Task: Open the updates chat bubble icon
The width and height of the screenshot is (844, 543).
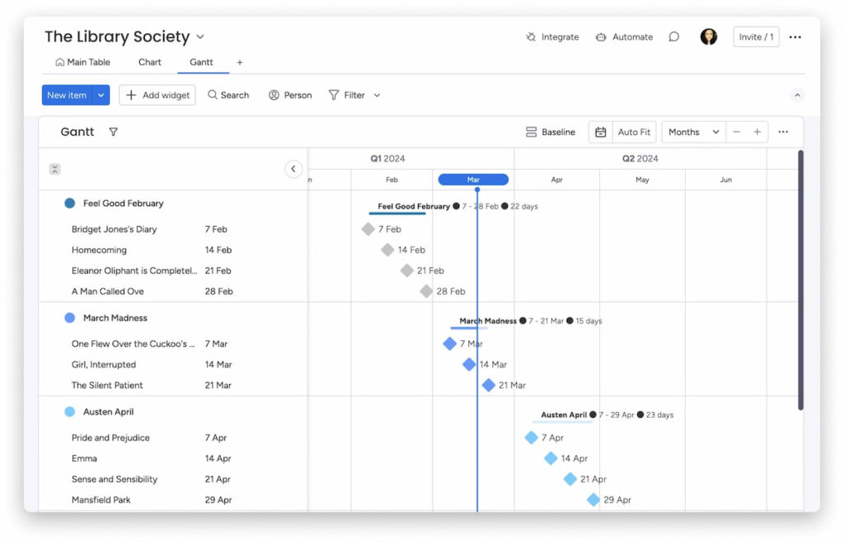Action: (x=673, y=36)
